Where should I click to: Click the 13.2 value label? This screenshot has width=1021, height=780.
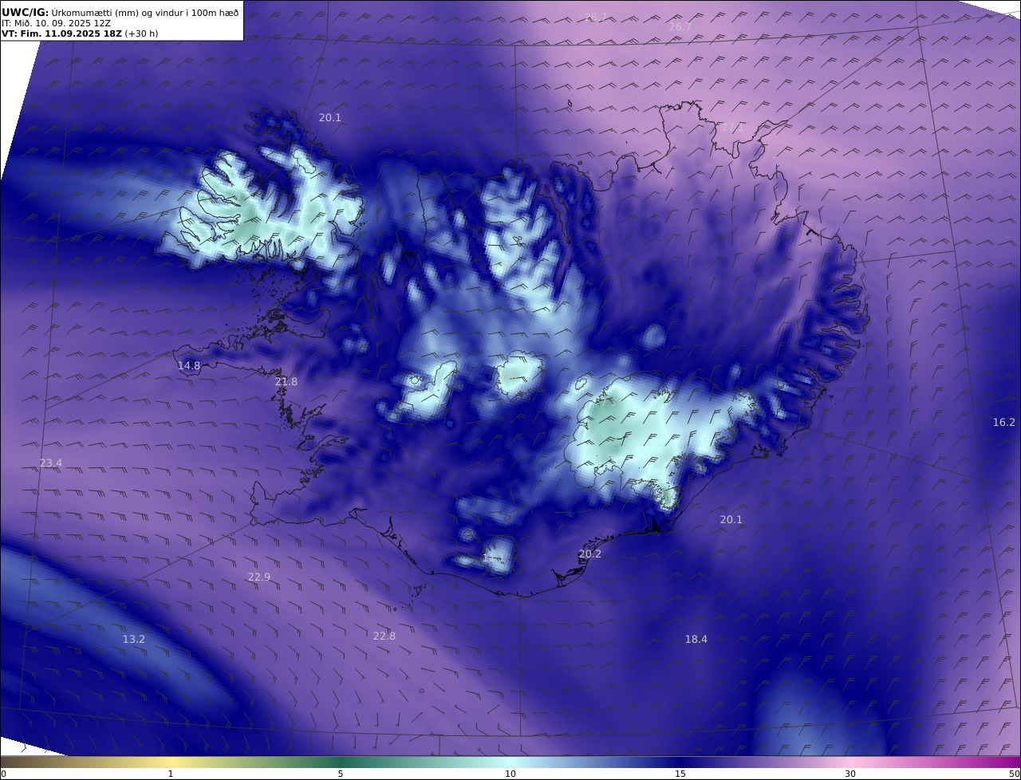pos(134,639)
